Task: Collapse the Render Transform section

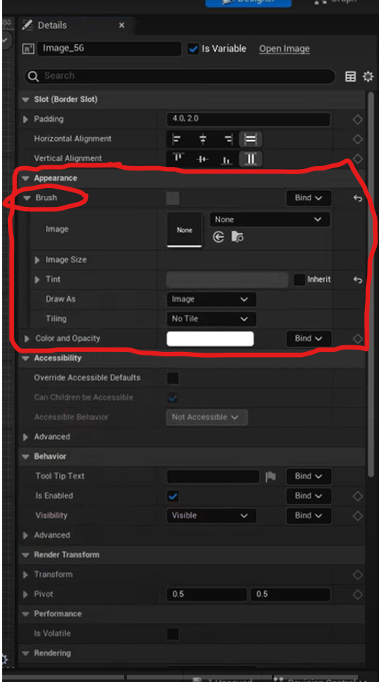Action: point(26,555)
